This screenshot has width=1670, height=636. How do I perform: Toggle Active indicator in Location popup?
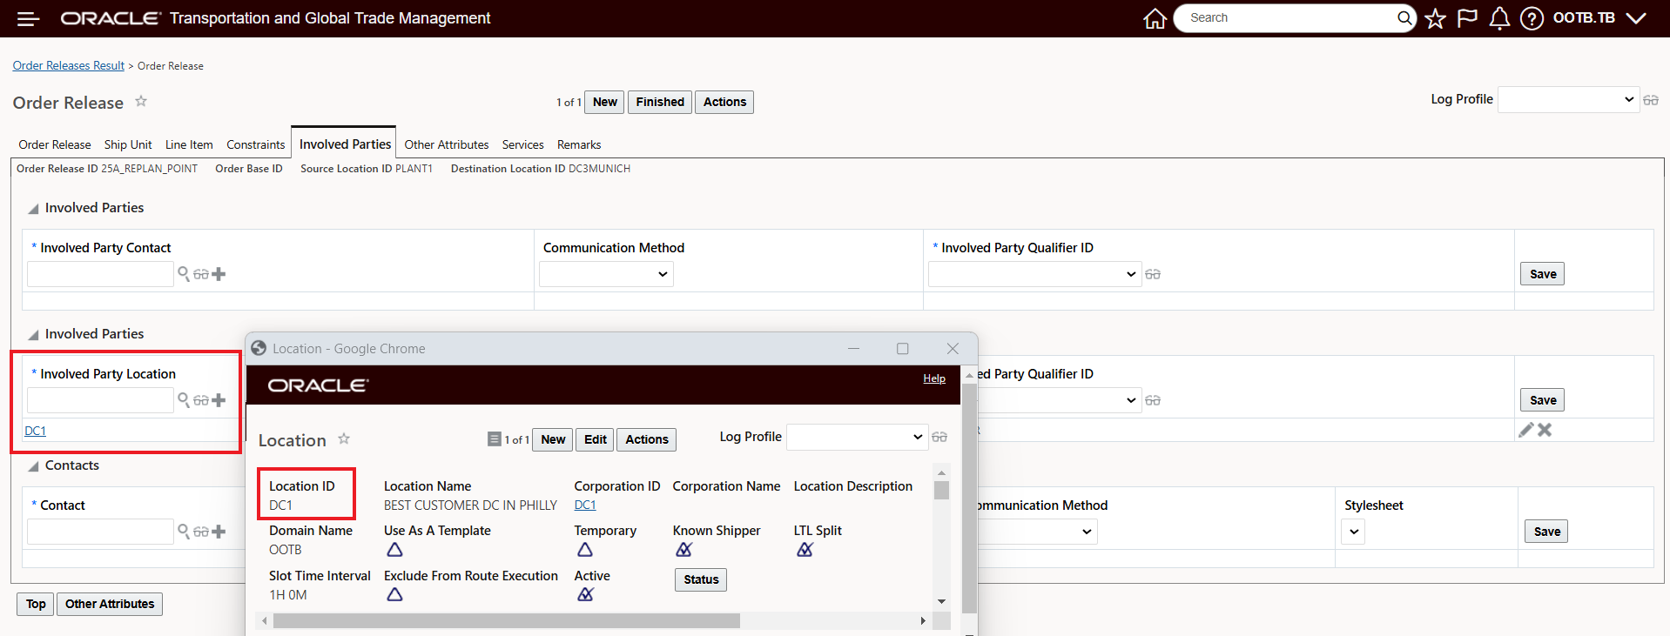[x=585, y=595]
